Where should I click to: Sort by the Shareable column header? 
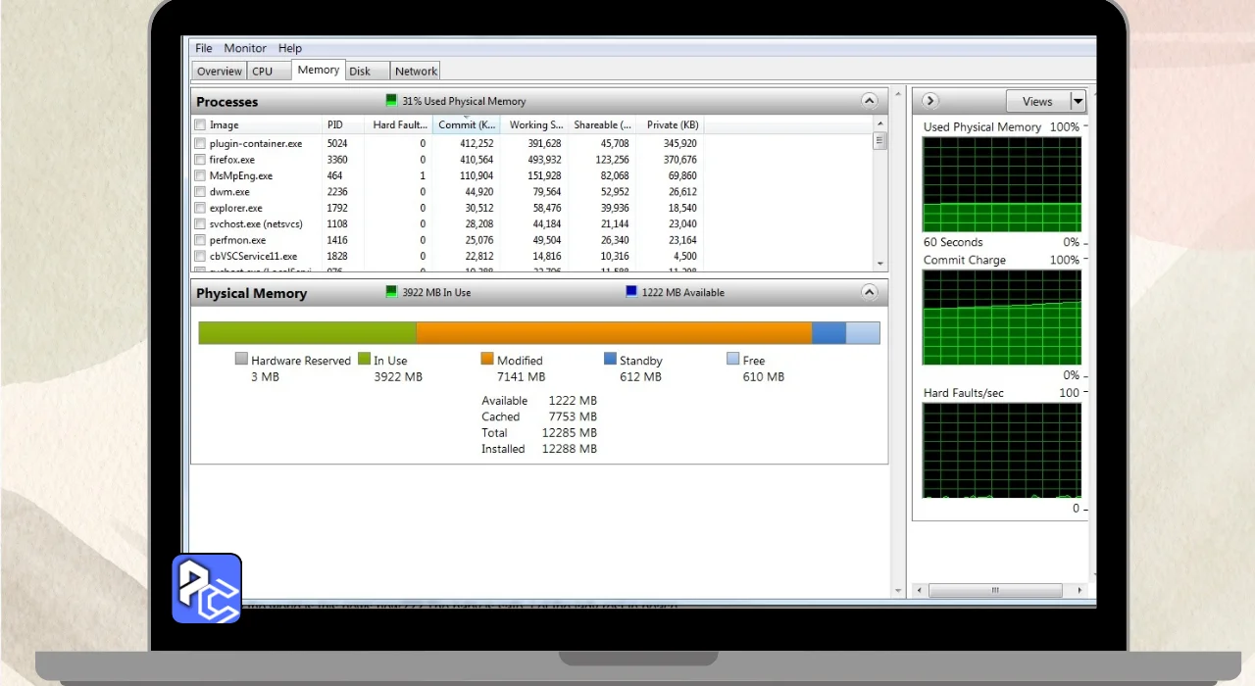pos(602,125)
